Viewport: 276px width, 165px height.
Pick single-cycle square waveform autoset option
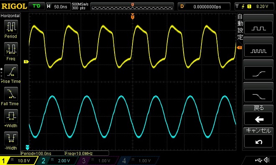pos(258,27)
